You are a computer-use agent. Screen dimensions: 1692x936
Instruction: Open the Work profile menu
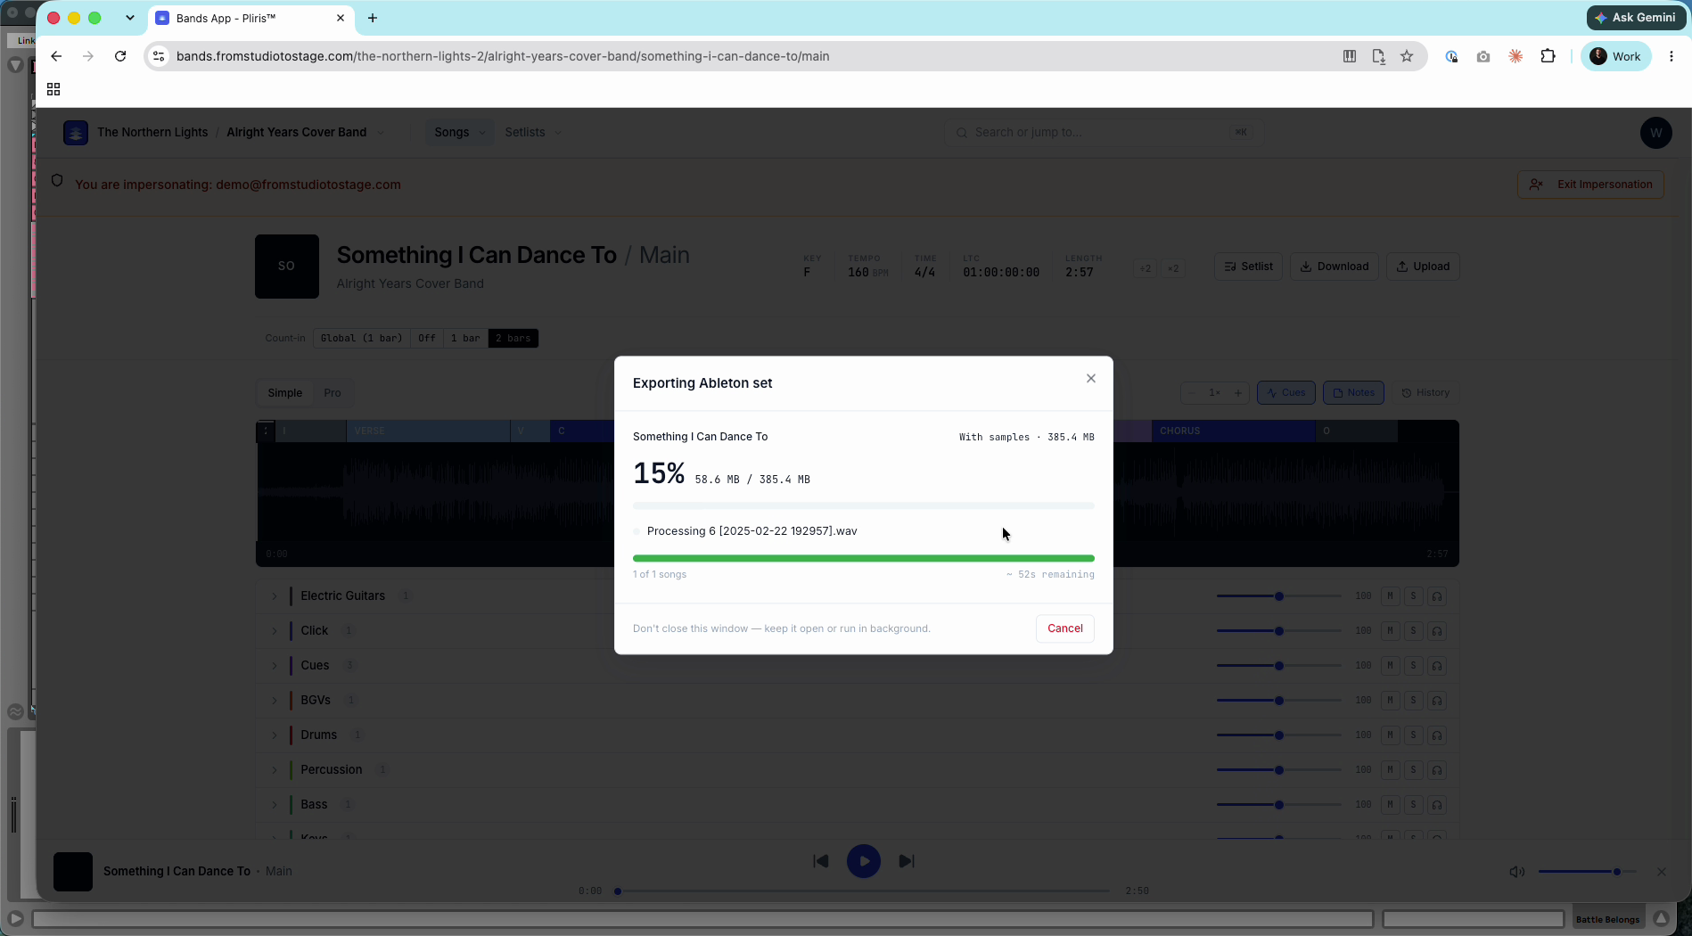point(1616,56)
